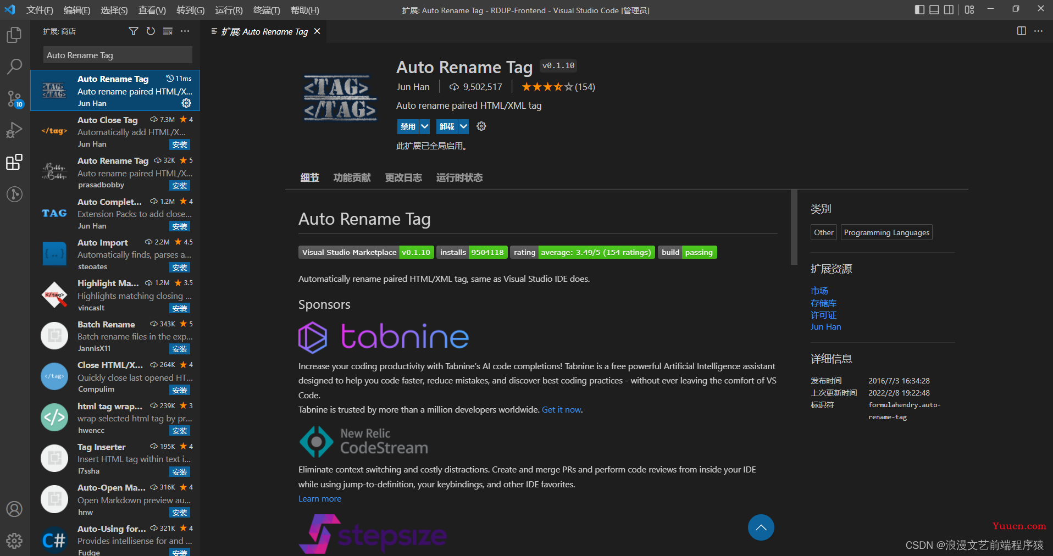This screenshot has height=556, width=1053.
Task: Click the Programming Languages category tag
Action: 886,232
